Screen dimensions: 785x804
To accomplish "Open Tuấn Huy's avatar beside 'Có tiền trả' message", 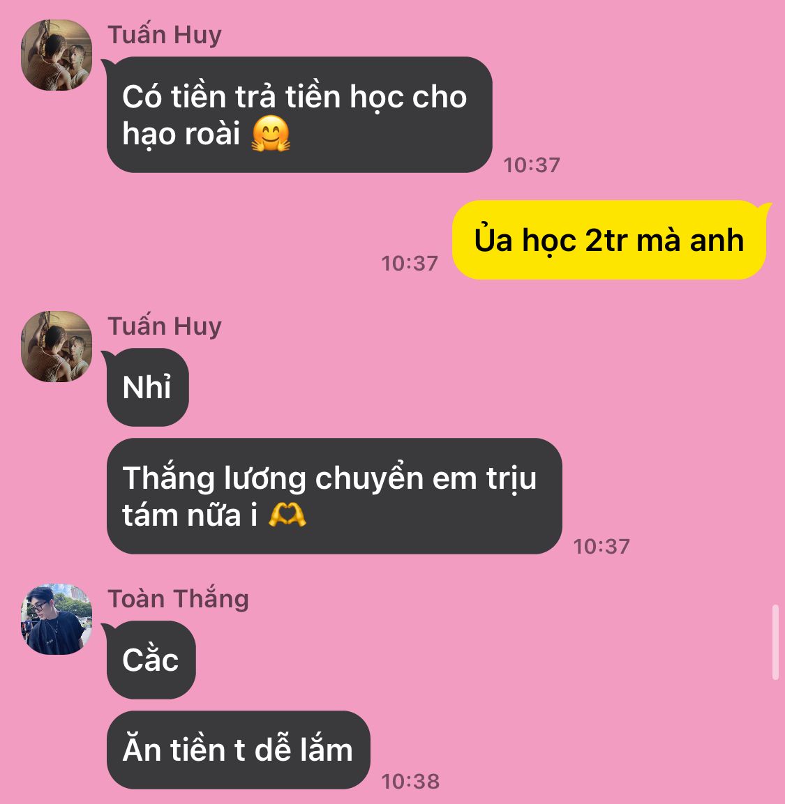I will click(x=57, y=55).
